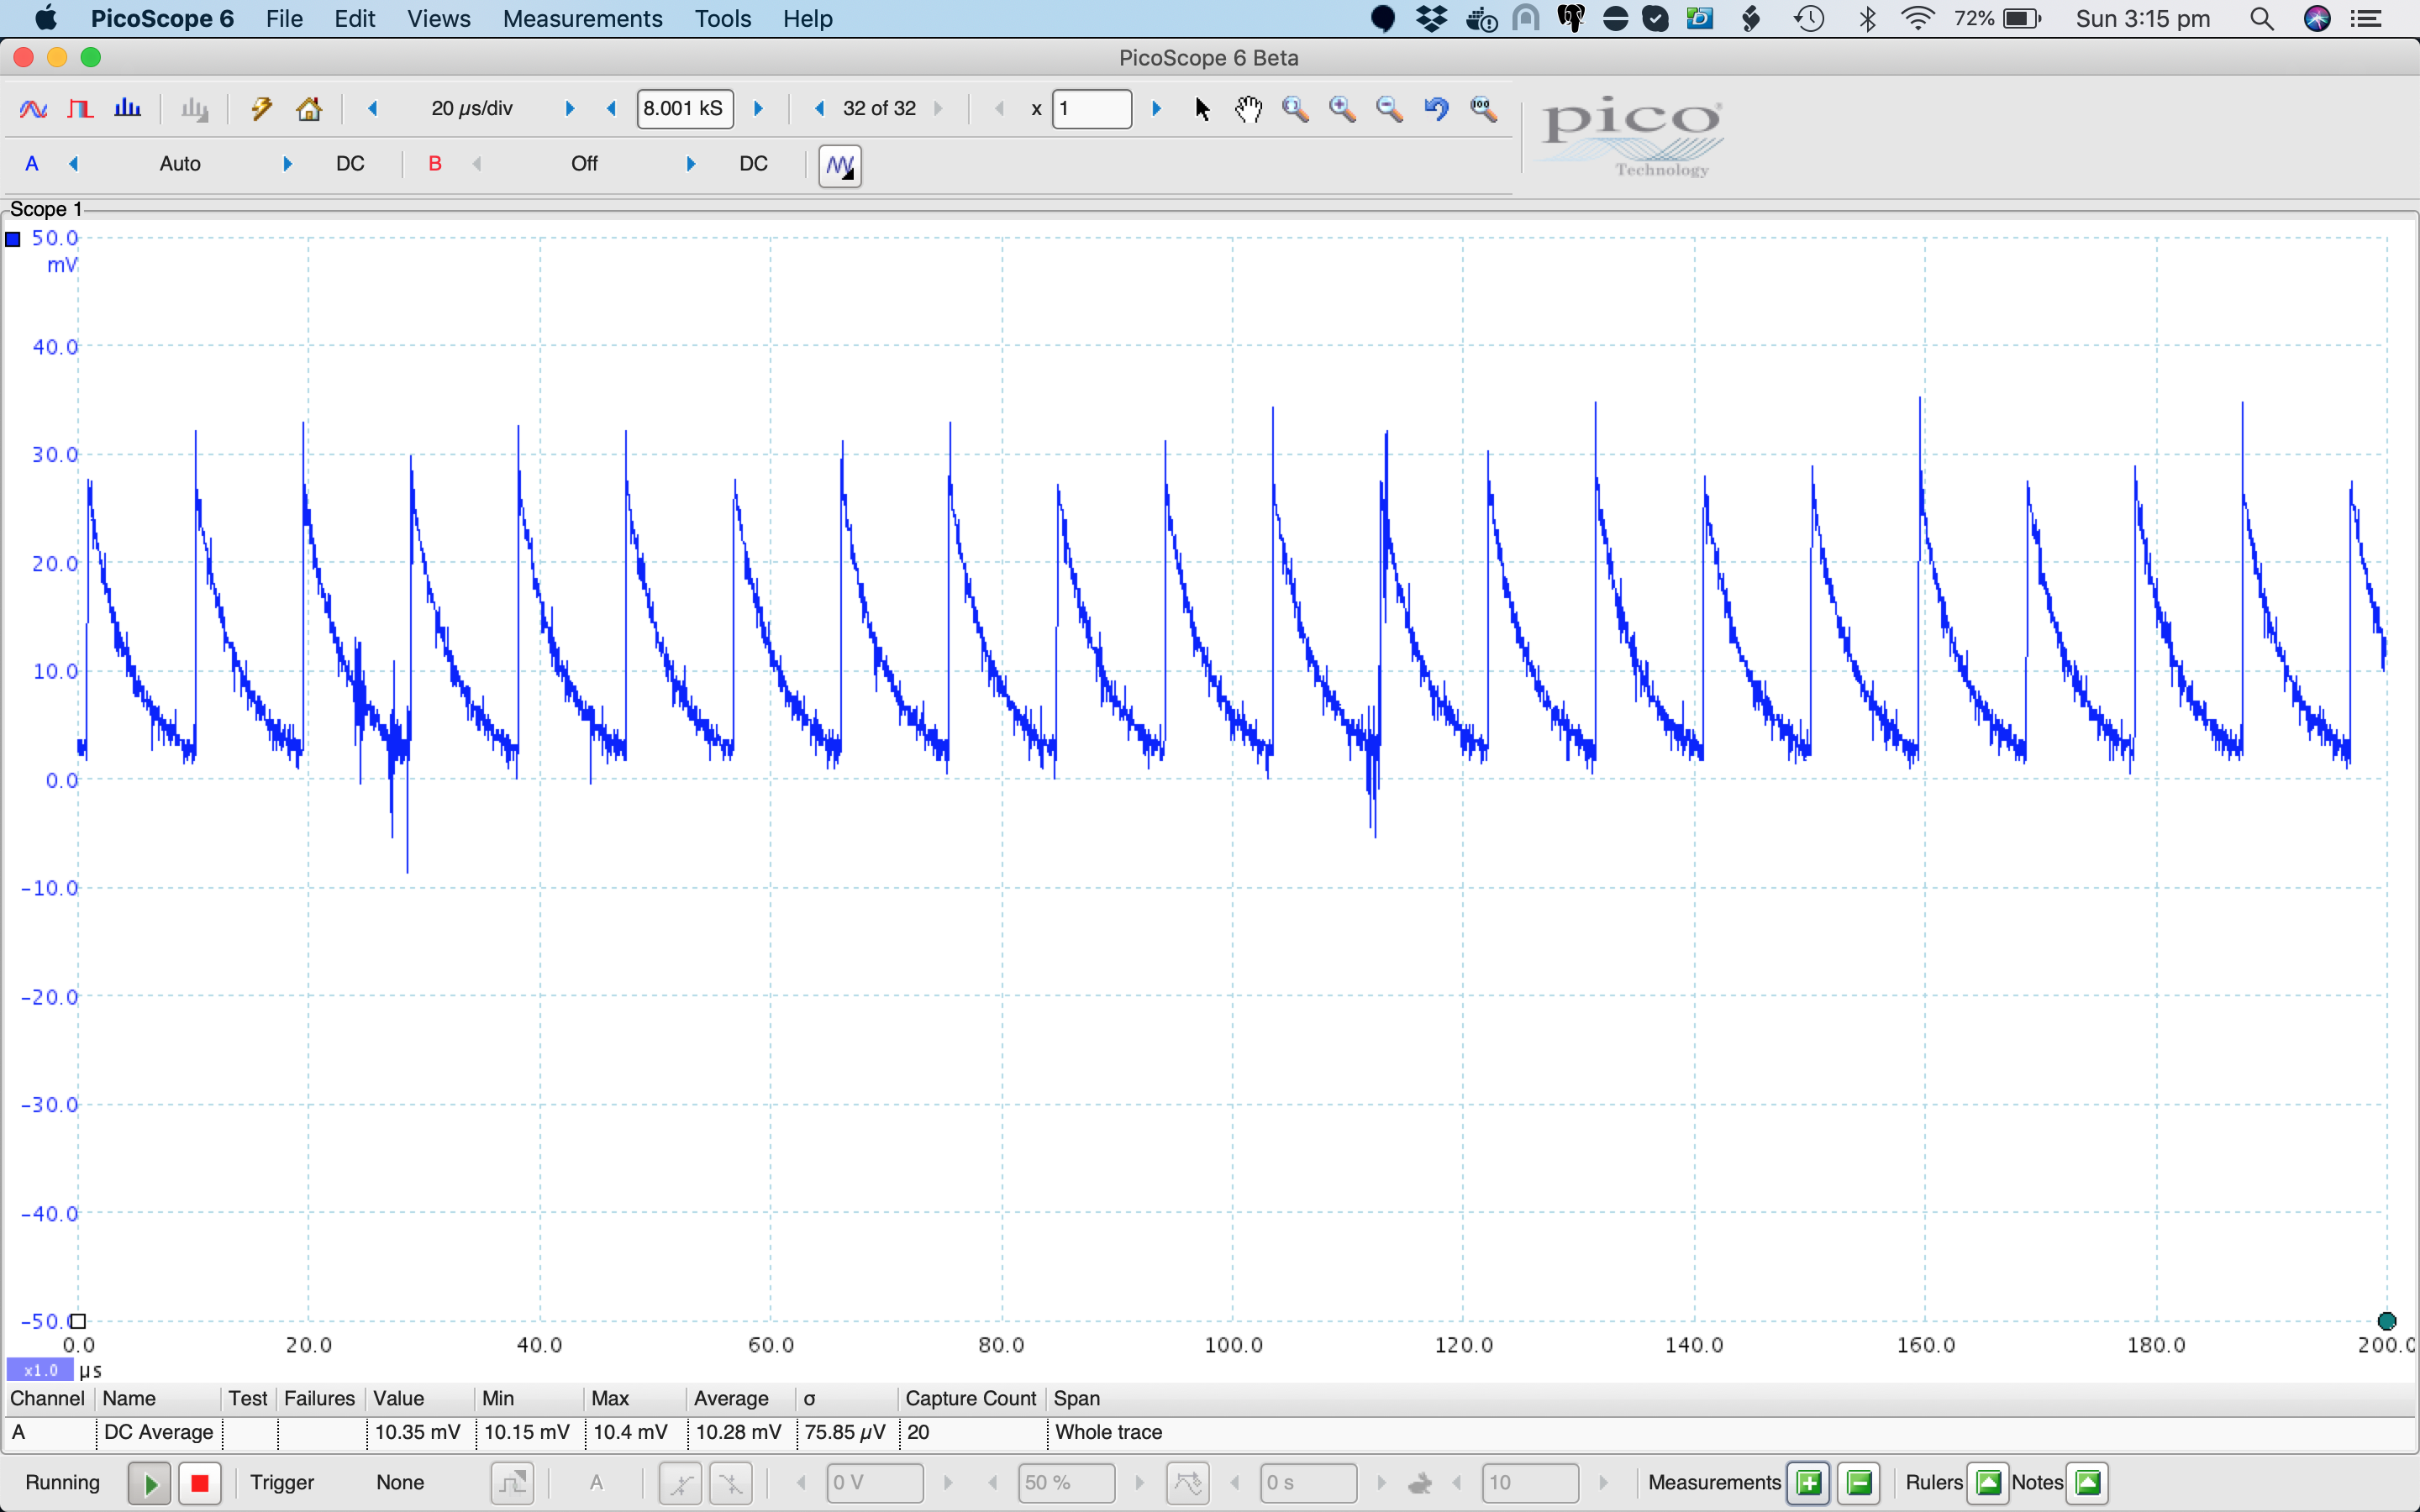Image resolution: width=2420 pixels, height=1512 pixels.
Task: Increase horizontal zoom factor x1
Action: tap(1157, 108)
